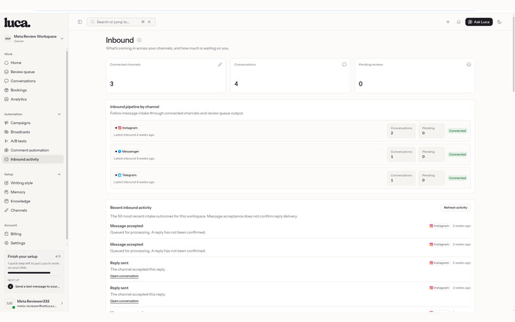Open the Meta Review Workspace switcher
The image size is (515, 322).
(x=34, y=38)
